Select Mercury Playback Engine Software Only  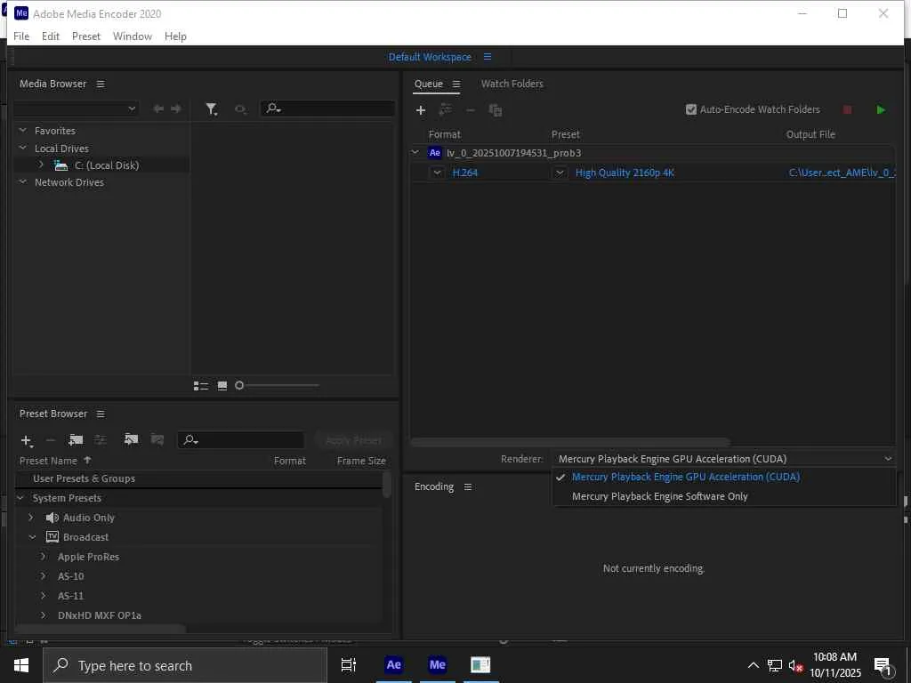[659, 496]
